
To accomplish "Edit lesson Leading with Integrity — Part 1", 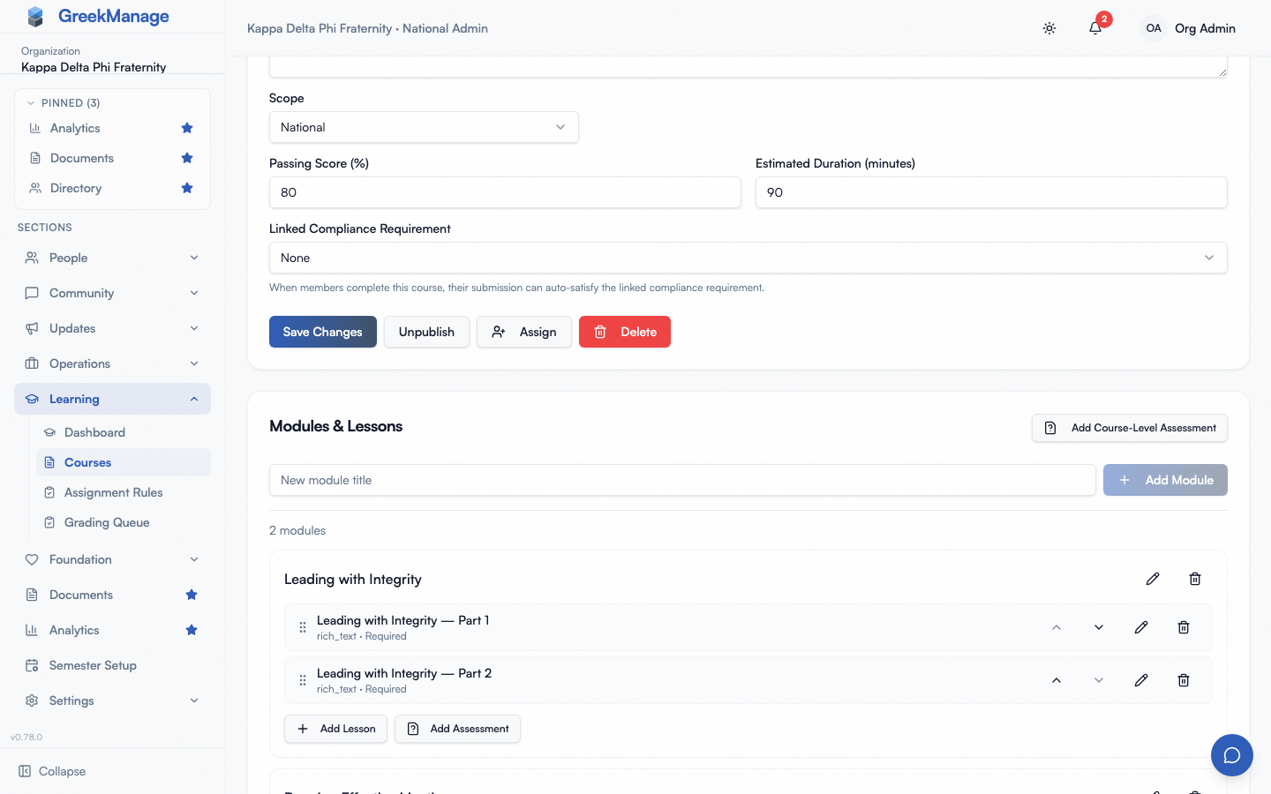I will click(1141, 627).
